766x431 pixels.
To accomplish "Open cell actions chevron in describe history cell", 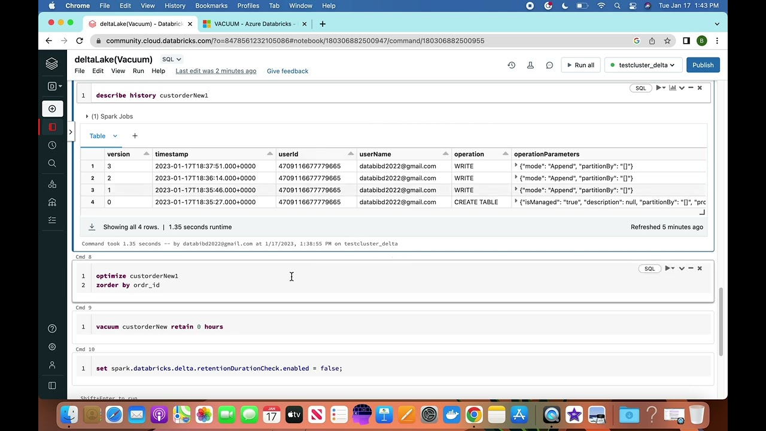I will 682,88.
